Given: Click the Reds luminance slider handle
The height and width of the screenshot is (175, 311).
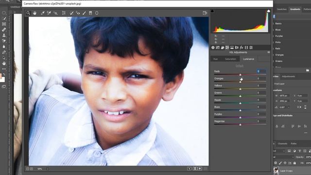Looking at the screenshot, I should pyautogui.click(x=240, y=75).
